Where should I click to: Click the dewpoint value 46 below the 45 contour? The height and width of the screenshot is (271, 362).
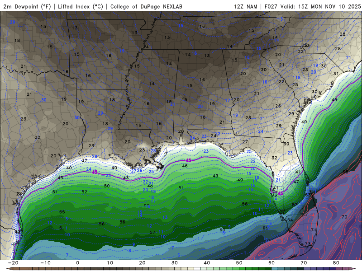click(x=185, y=166)
